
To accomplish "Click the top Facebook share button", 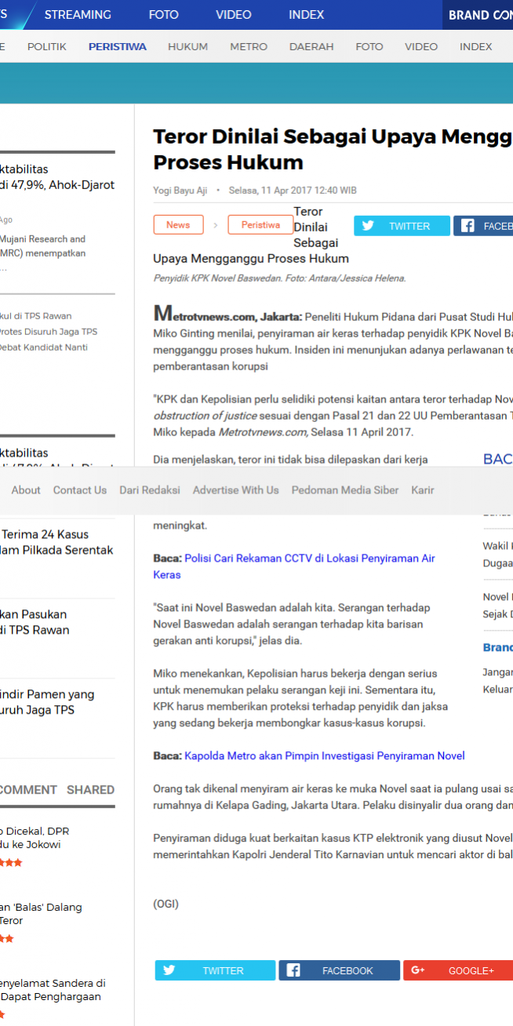I will tap(483, 226).
